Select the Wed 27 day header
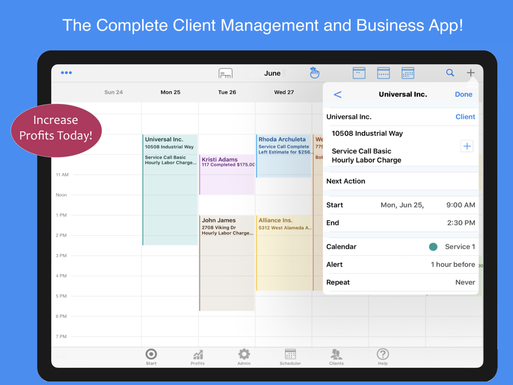Screen dimensions: 513x385 [284, 92]
